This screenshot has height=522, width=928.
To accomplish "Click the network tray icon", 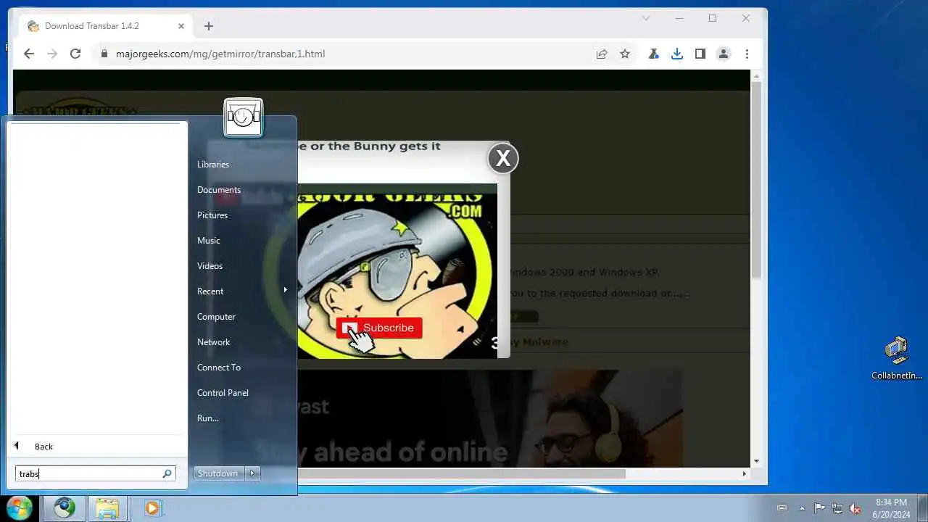I will [x=837, y=508].
